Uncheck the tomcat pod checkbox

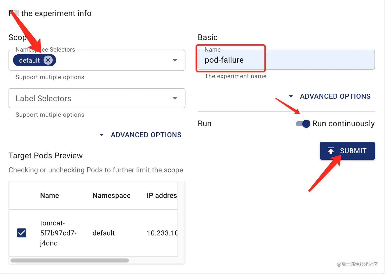[x=22, y=233]
